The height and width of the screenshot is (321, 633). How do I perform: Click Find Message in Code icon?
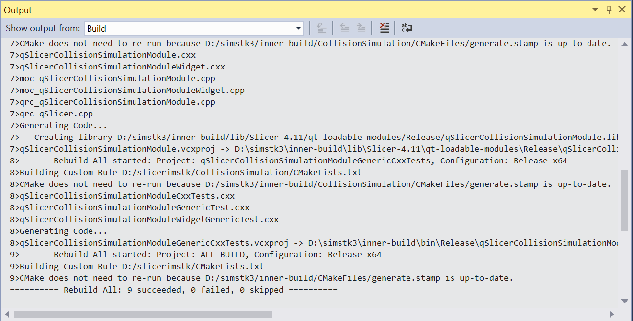click(321, 28)
